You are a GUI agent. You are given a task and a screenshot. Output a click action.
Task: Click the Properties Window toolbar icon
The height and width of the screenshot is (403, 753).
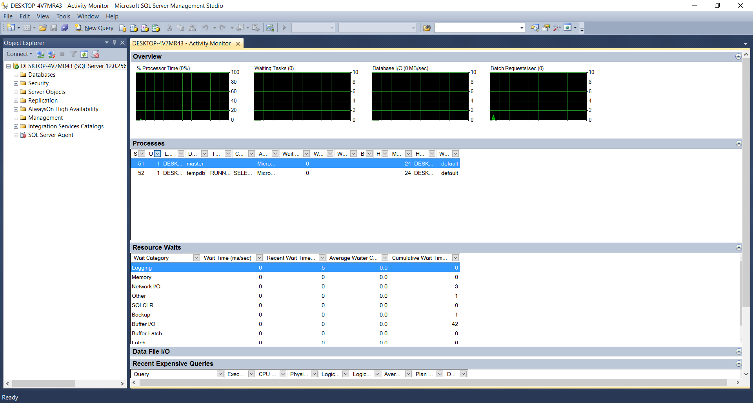(x=546, y=28)
